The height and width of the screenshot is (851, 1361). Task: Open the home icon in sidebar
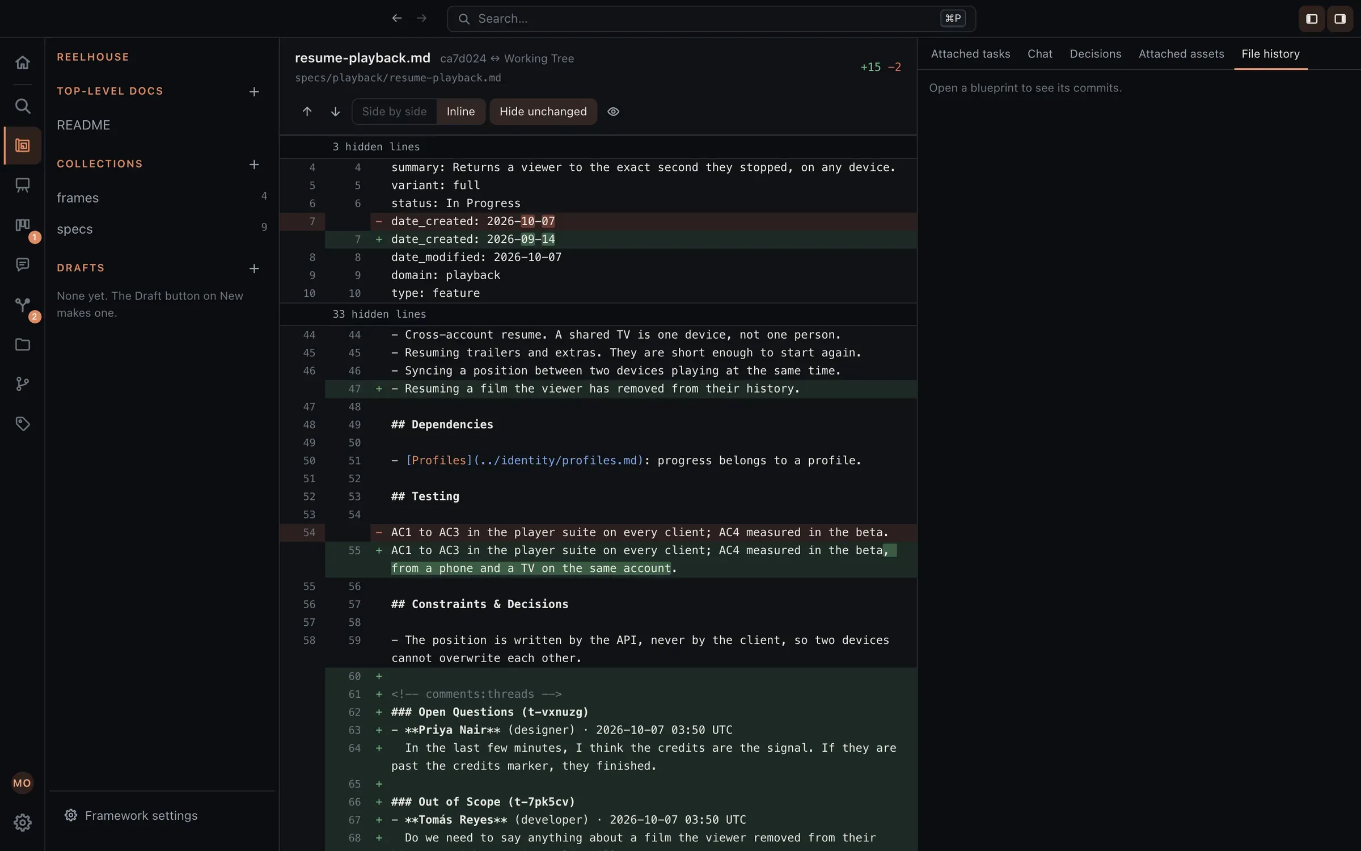pyautogui.click(x=23, y=62)
